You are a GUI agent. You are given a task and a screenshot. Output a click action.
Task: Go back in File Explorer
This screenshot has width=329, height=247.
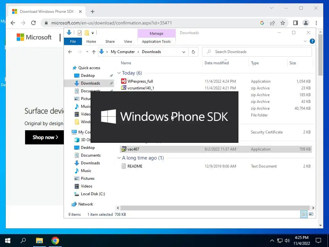point(70,52)
